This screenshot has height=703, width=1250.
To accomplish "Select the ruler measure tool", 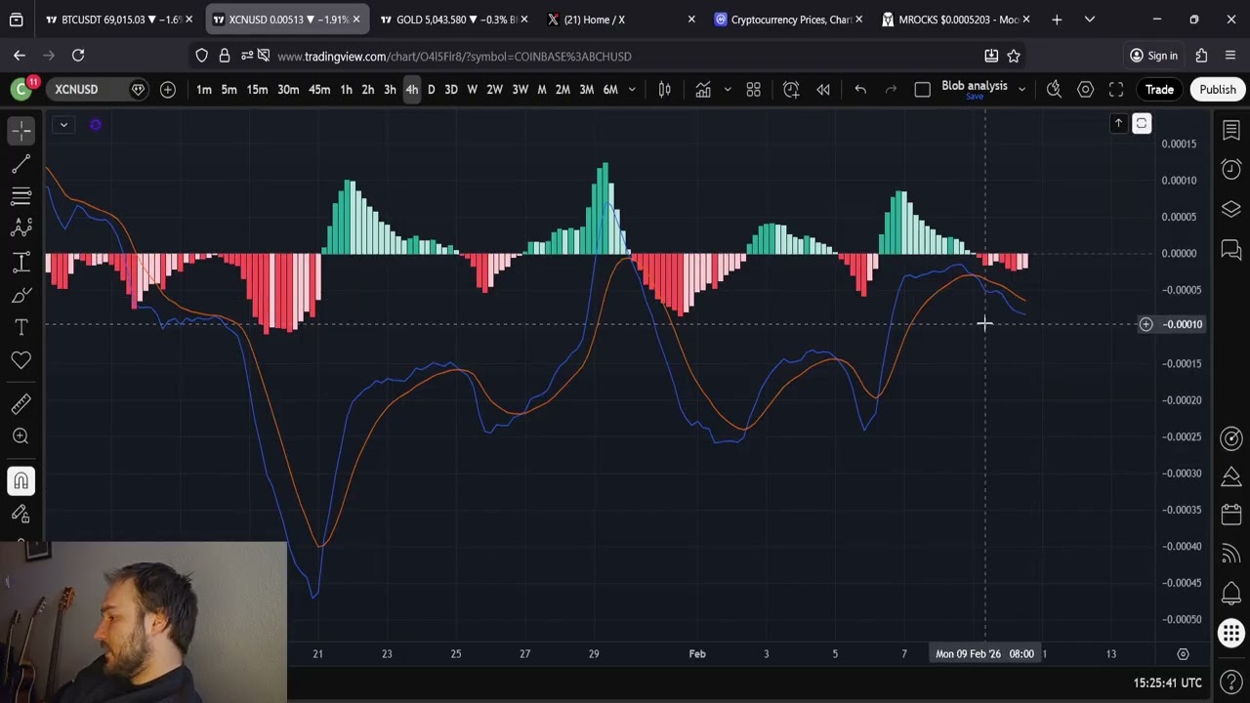I will click(x=21, y=403).
